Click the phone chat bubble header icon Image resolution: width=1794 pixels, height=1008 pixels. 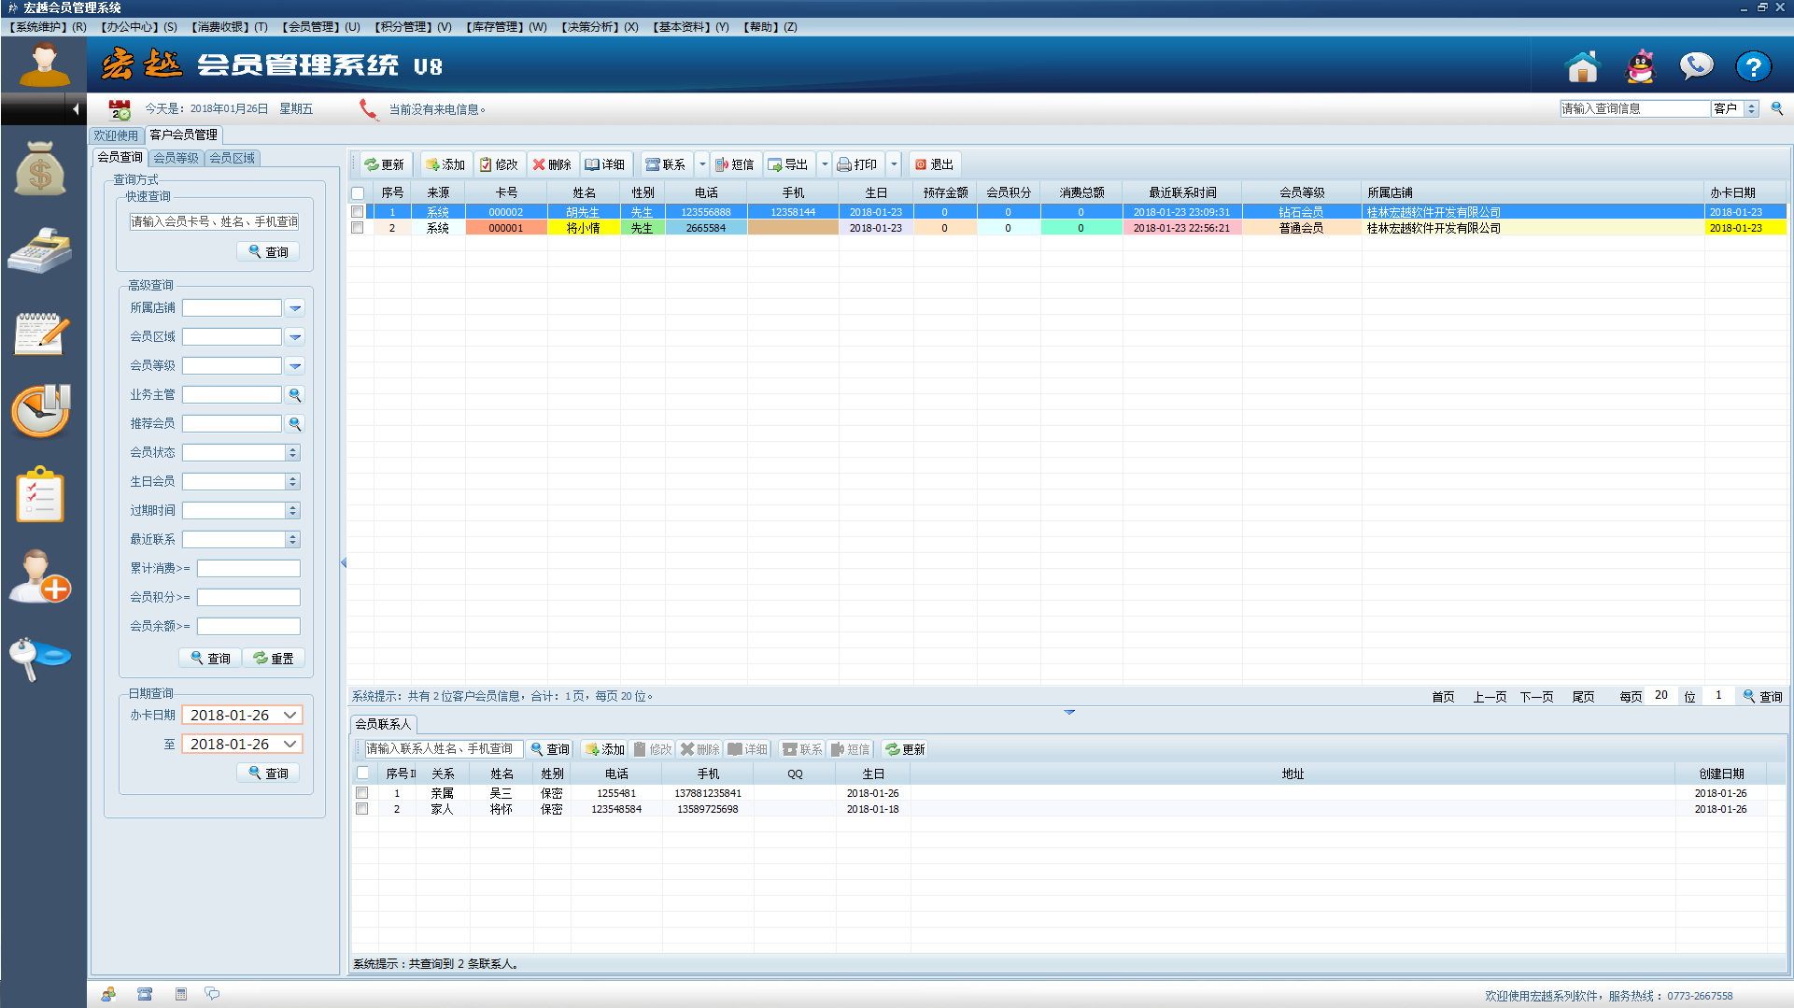pyautogui.click(x=1696, y=66)
